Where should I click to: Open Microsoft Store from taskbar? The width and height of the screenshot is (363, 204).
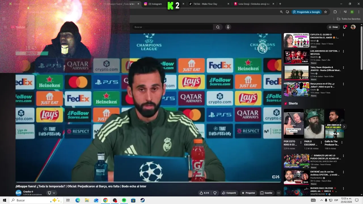[133, 200]
